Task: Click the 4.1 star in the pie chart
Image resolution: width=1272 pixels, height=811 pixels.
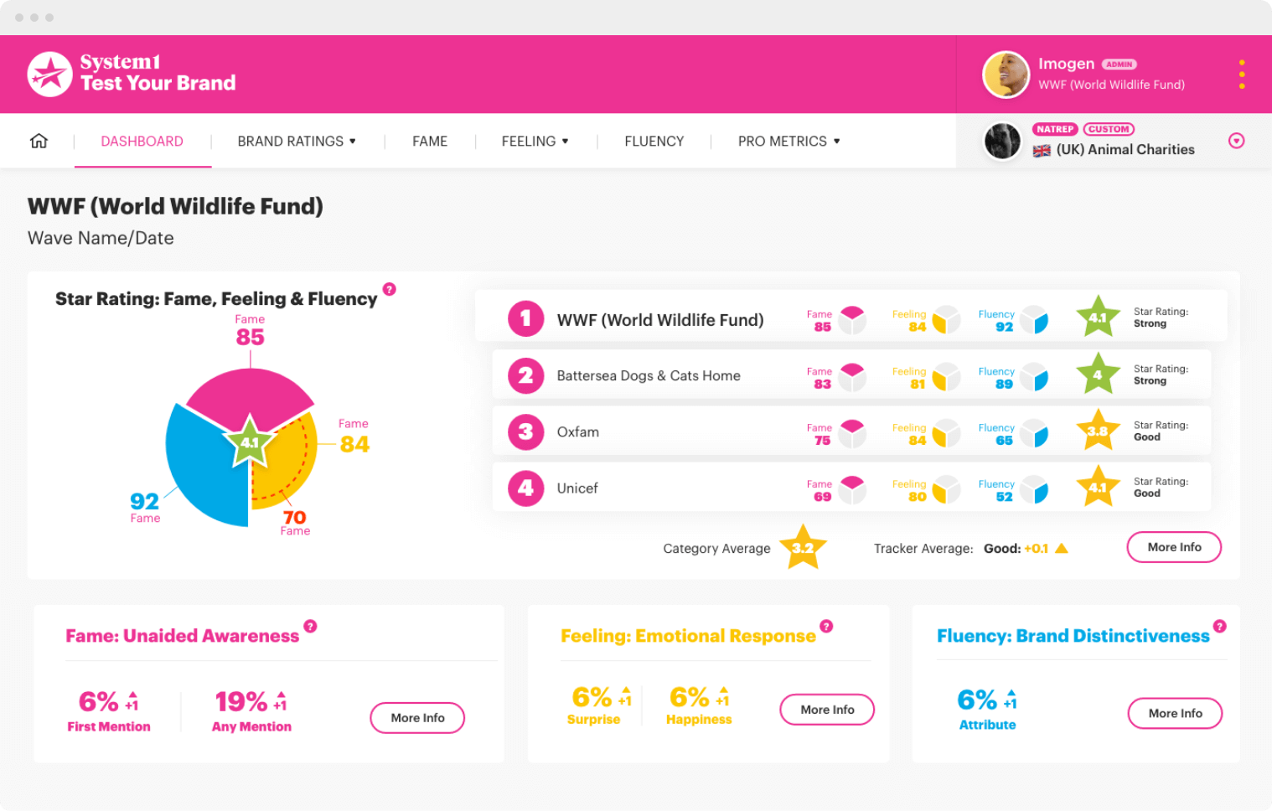Action: click(x=250, y=442)
